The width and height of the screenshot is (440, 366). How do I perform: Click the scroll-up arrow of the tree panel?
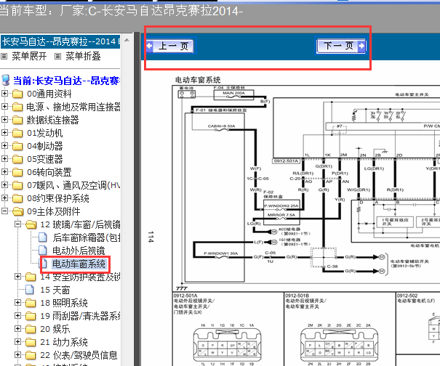click(127, 41)
